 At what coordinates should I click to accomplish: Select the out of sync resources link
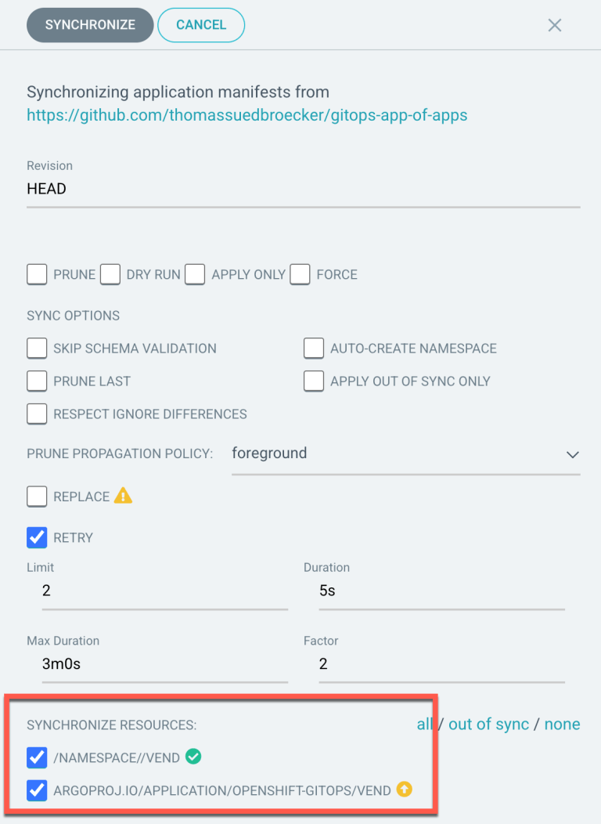pos(488,724)
